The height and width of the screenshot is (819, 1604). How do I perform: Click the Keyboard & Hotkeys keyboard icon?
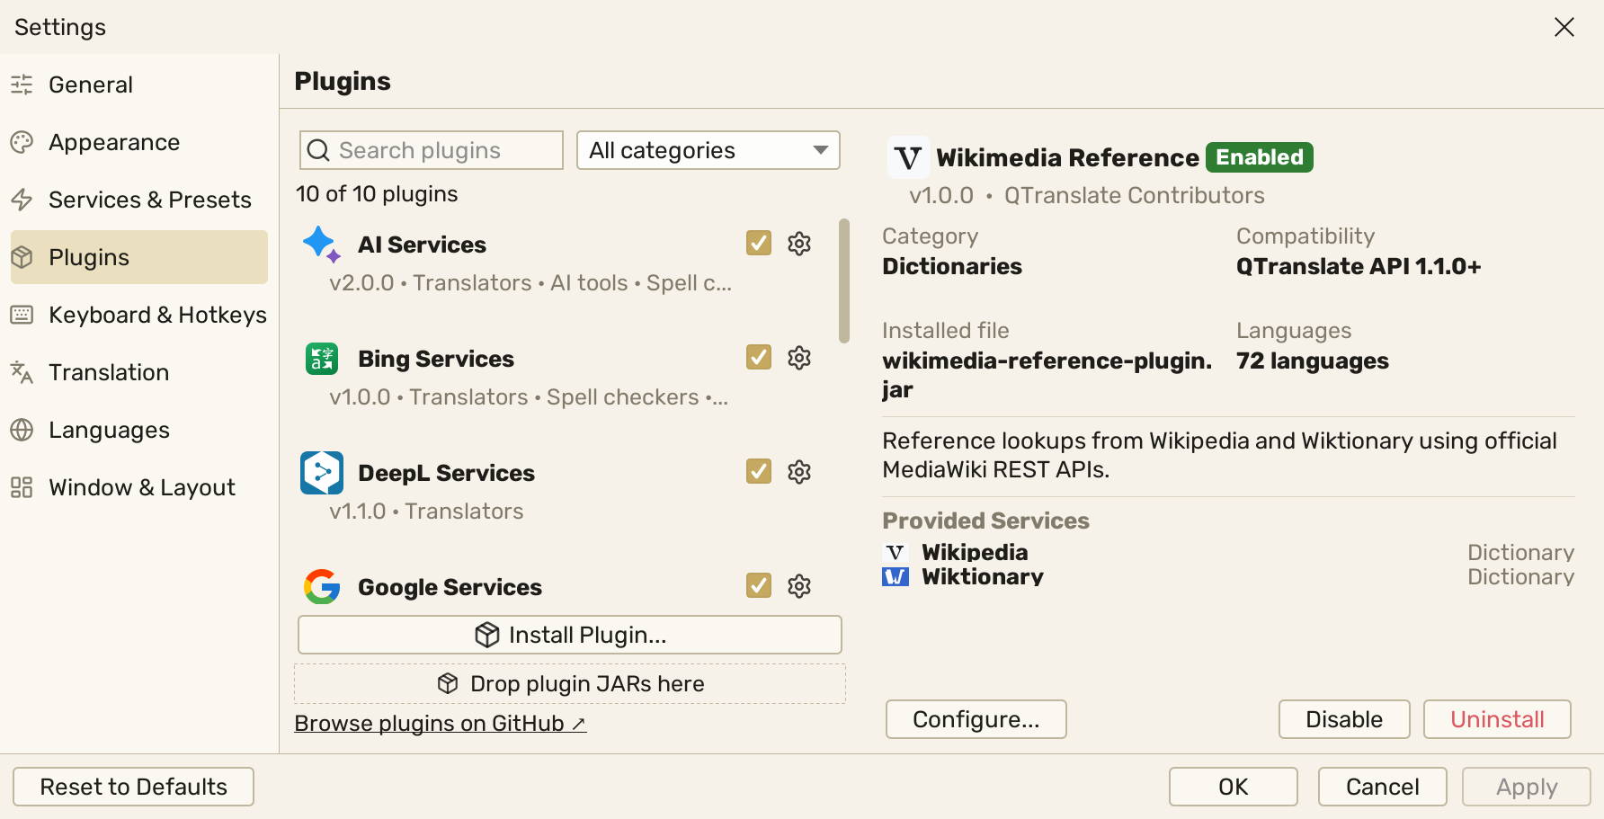tap(22, 315)
